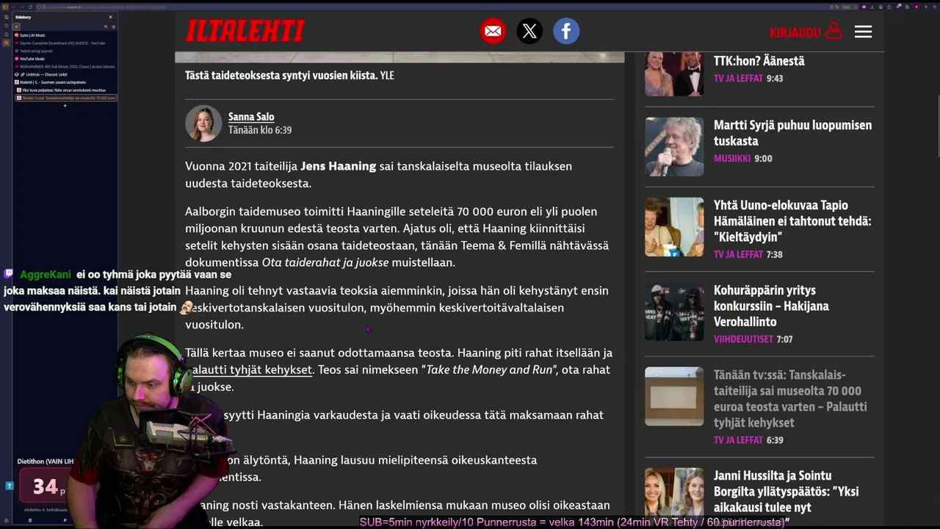Click the empty-frames article thumbnail

(674, 396)
